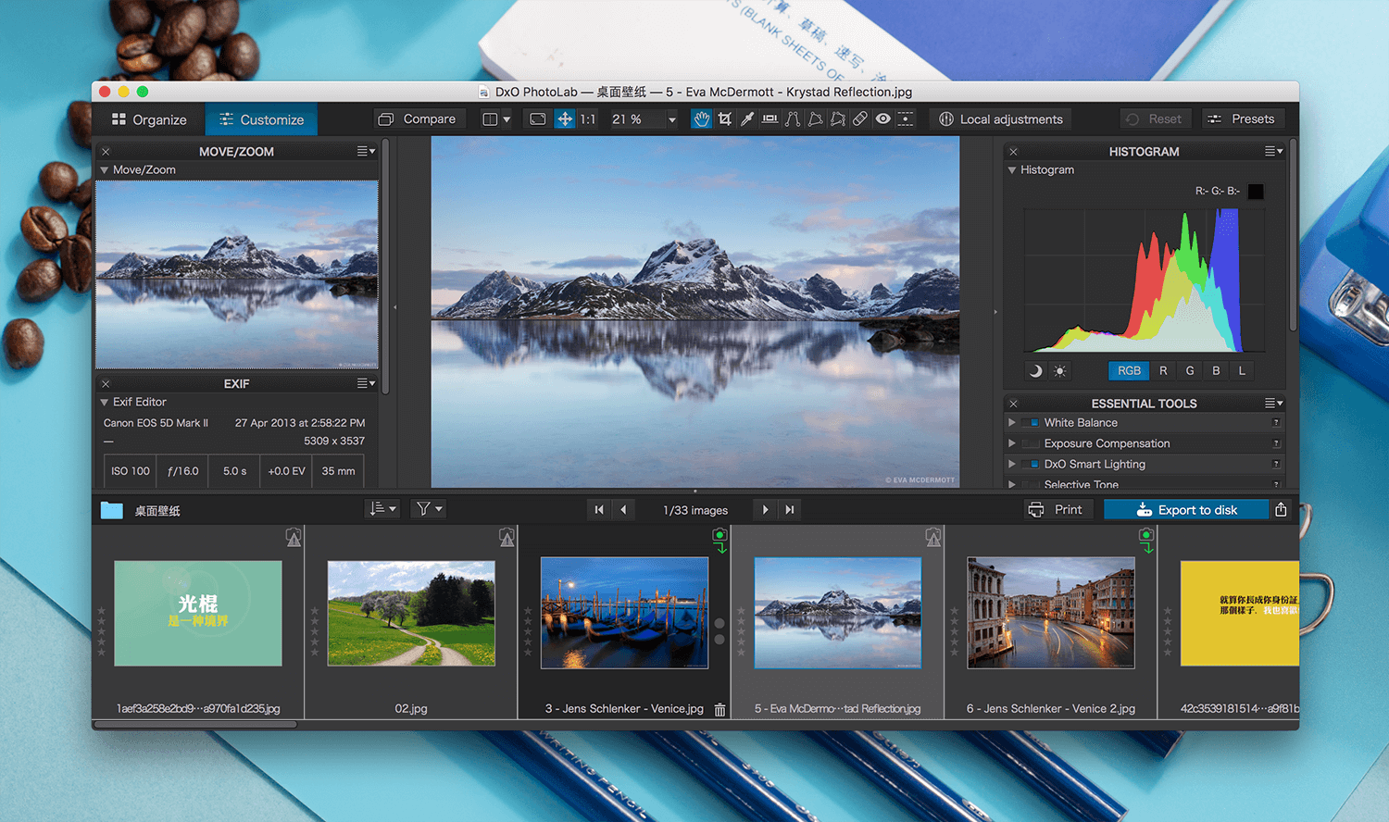Image resolution: width=1389 pixels, height=822 pixels.
Task: Open Local adjustments
Action: tap(1001, 119)
